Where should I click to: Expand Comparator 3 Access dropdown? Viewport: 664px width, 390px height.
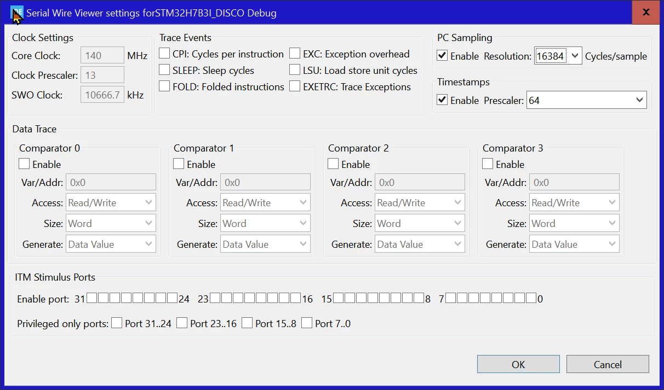click(574, 202)
